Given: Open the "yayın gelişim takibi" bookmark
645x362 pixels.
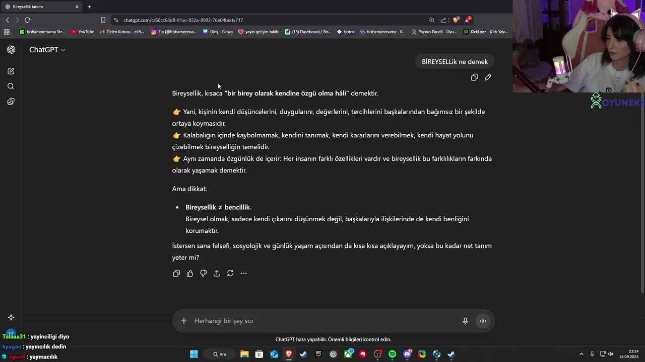Looking at the screenshot, I should 259,32.
